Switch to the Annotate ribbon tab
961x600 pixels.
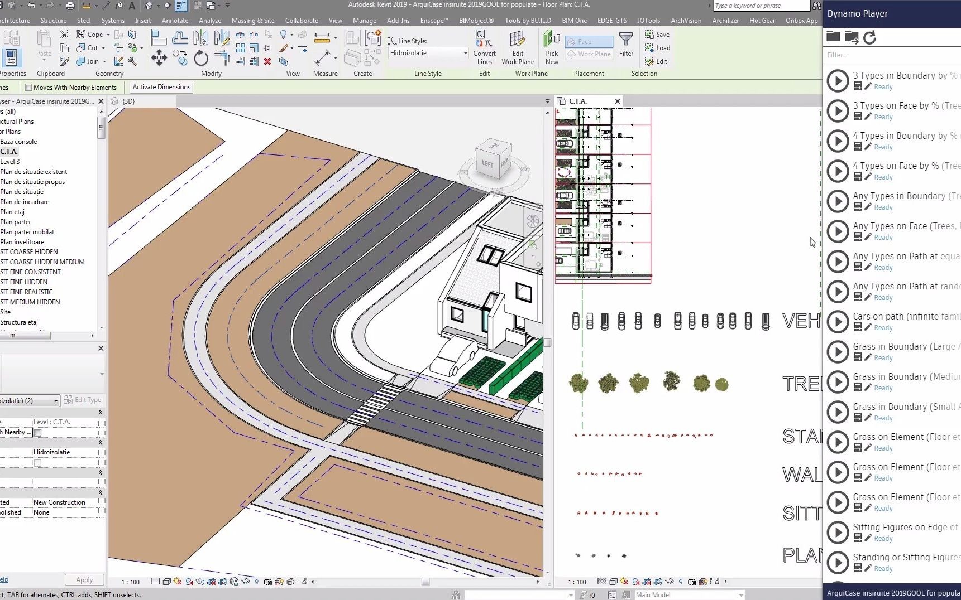pos(175,20)
